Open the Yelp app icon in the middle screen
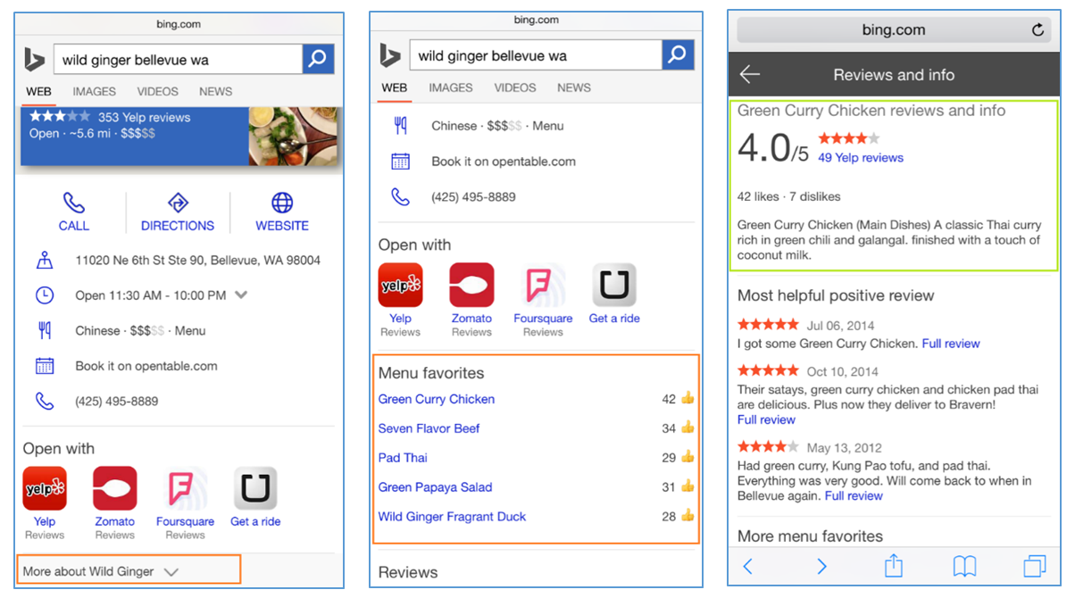Viewport: 1075px width, 598px height. pos(400,285)
